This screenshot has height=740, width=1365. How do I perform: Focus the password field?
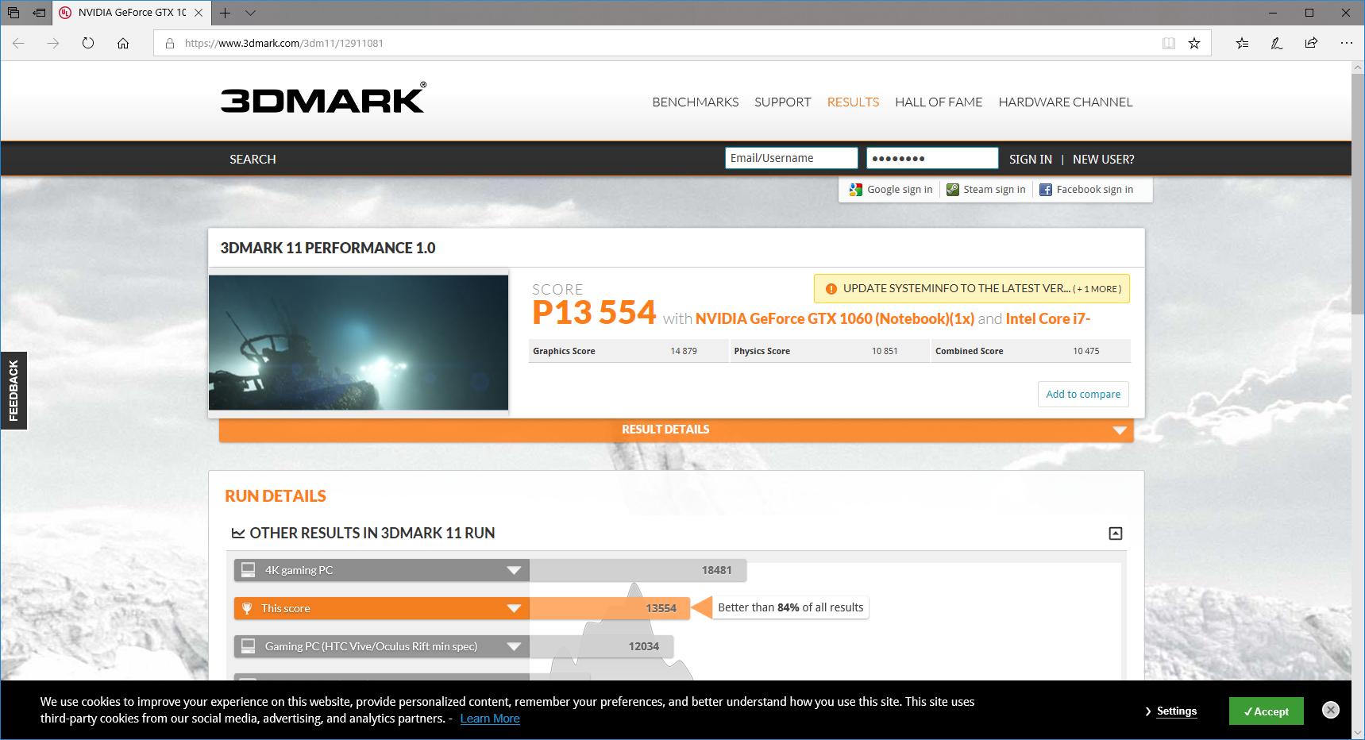coord(932,158)
